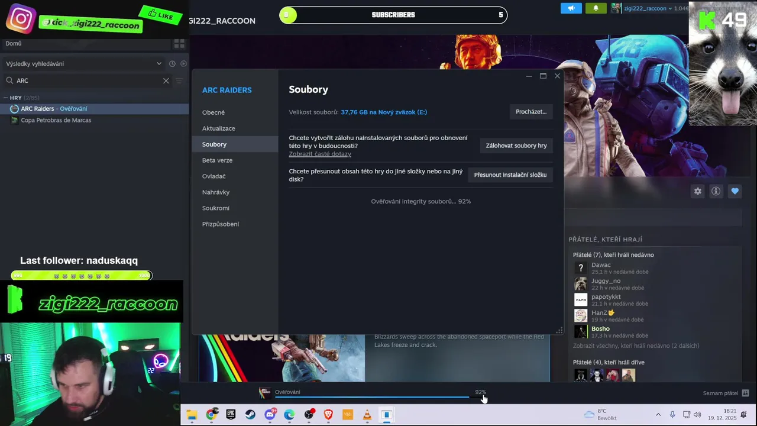Show hidden tray icons chevron
This screenshot has height=426, width=757.
point(658,415)
